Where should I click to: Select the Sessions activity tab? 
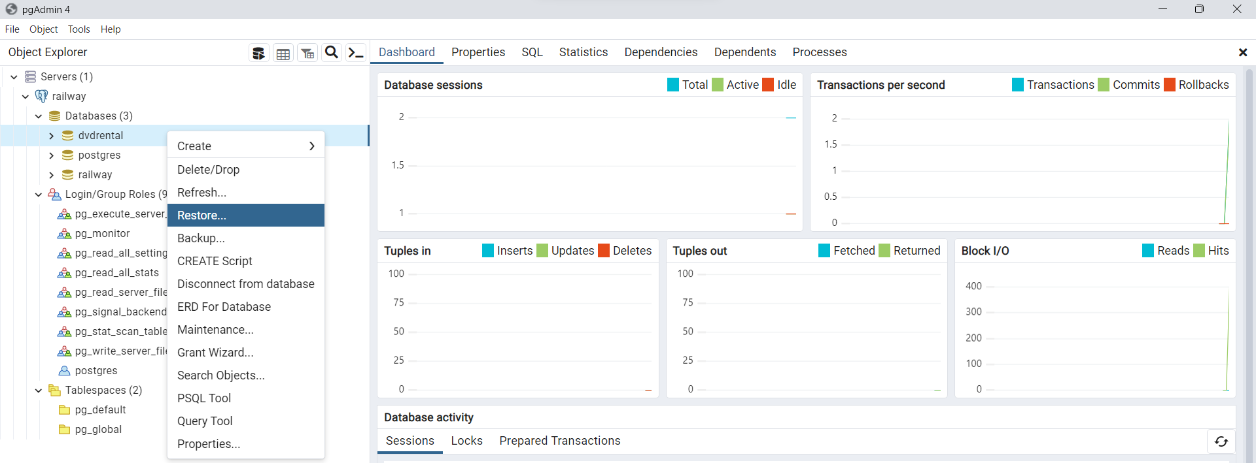pos(410,441)
